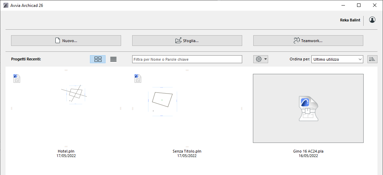Screen dimensions: 383x175
Task: Click the Senza Titolo.pln file name text
Action: click(x=187, y=152)
